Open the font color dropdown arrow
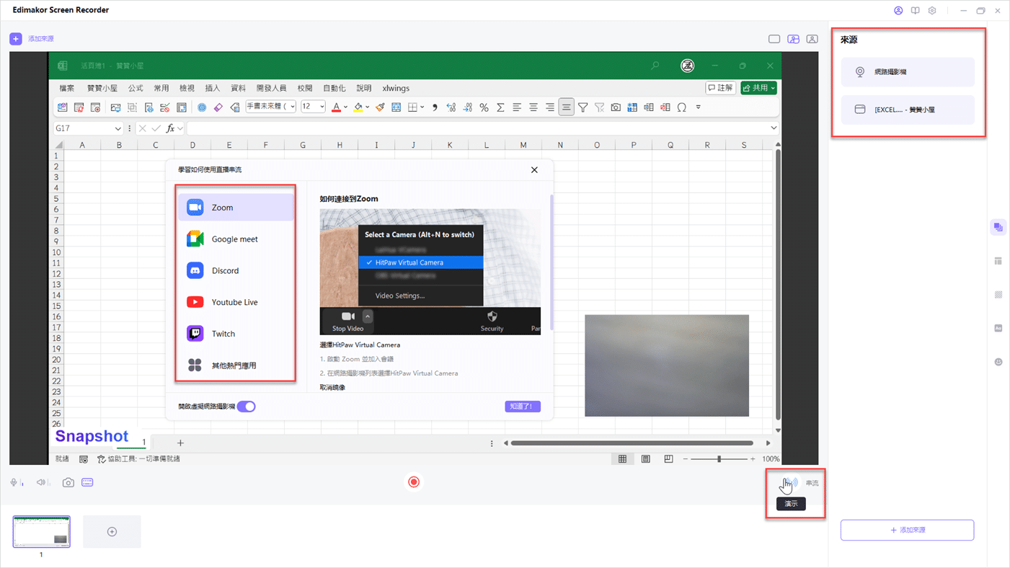 [345, 107]
